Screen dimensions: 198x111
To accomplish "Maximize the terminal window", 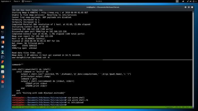I will click(189, 7).
